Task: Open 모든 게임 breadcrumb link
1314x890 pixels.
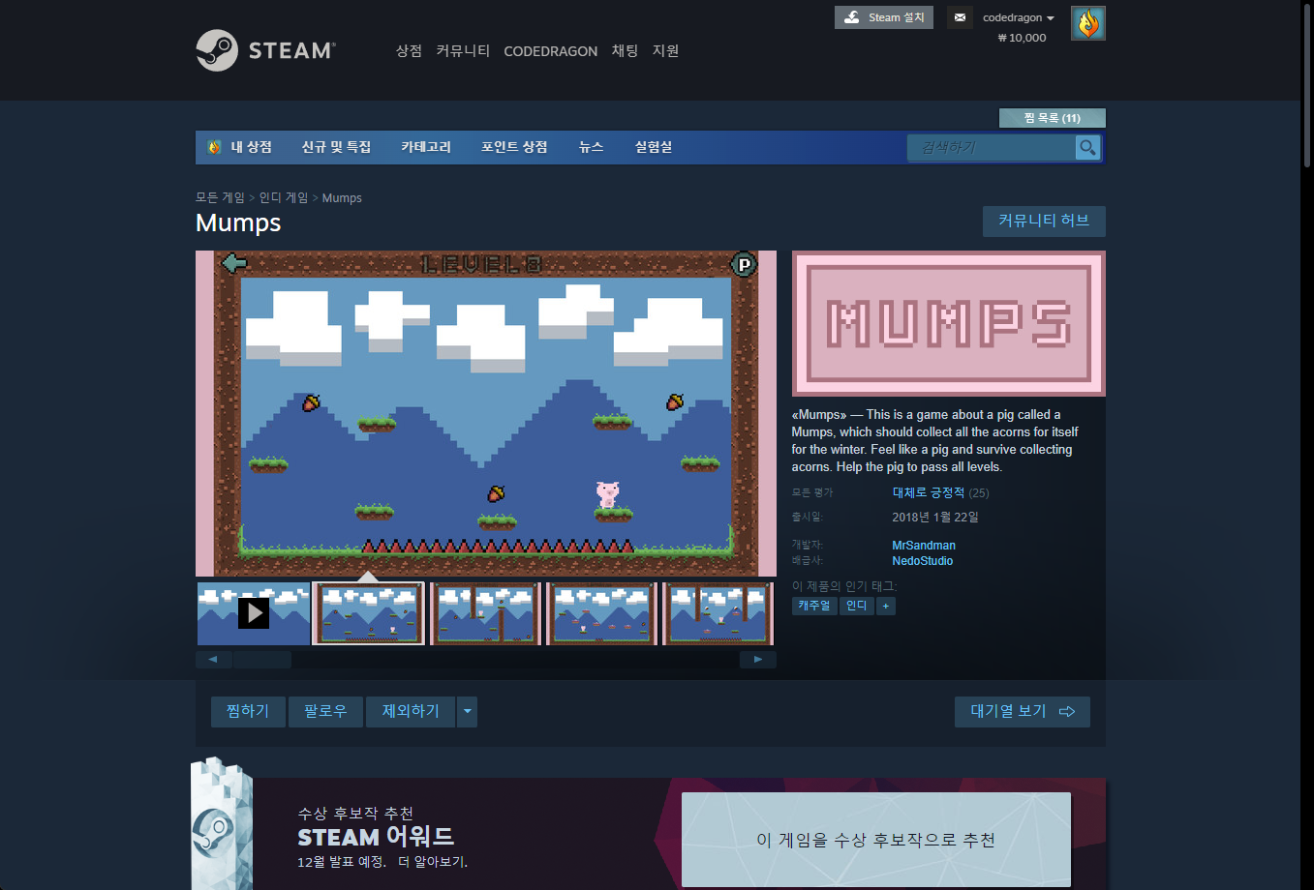Action: point(220,197)
